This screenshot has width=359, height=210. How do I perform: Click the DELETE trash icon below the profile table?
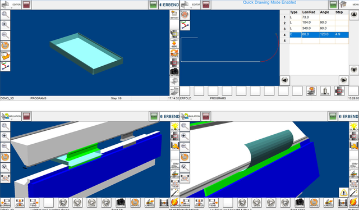coord(325,91)
